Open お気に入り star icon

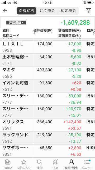coord(24,162)
